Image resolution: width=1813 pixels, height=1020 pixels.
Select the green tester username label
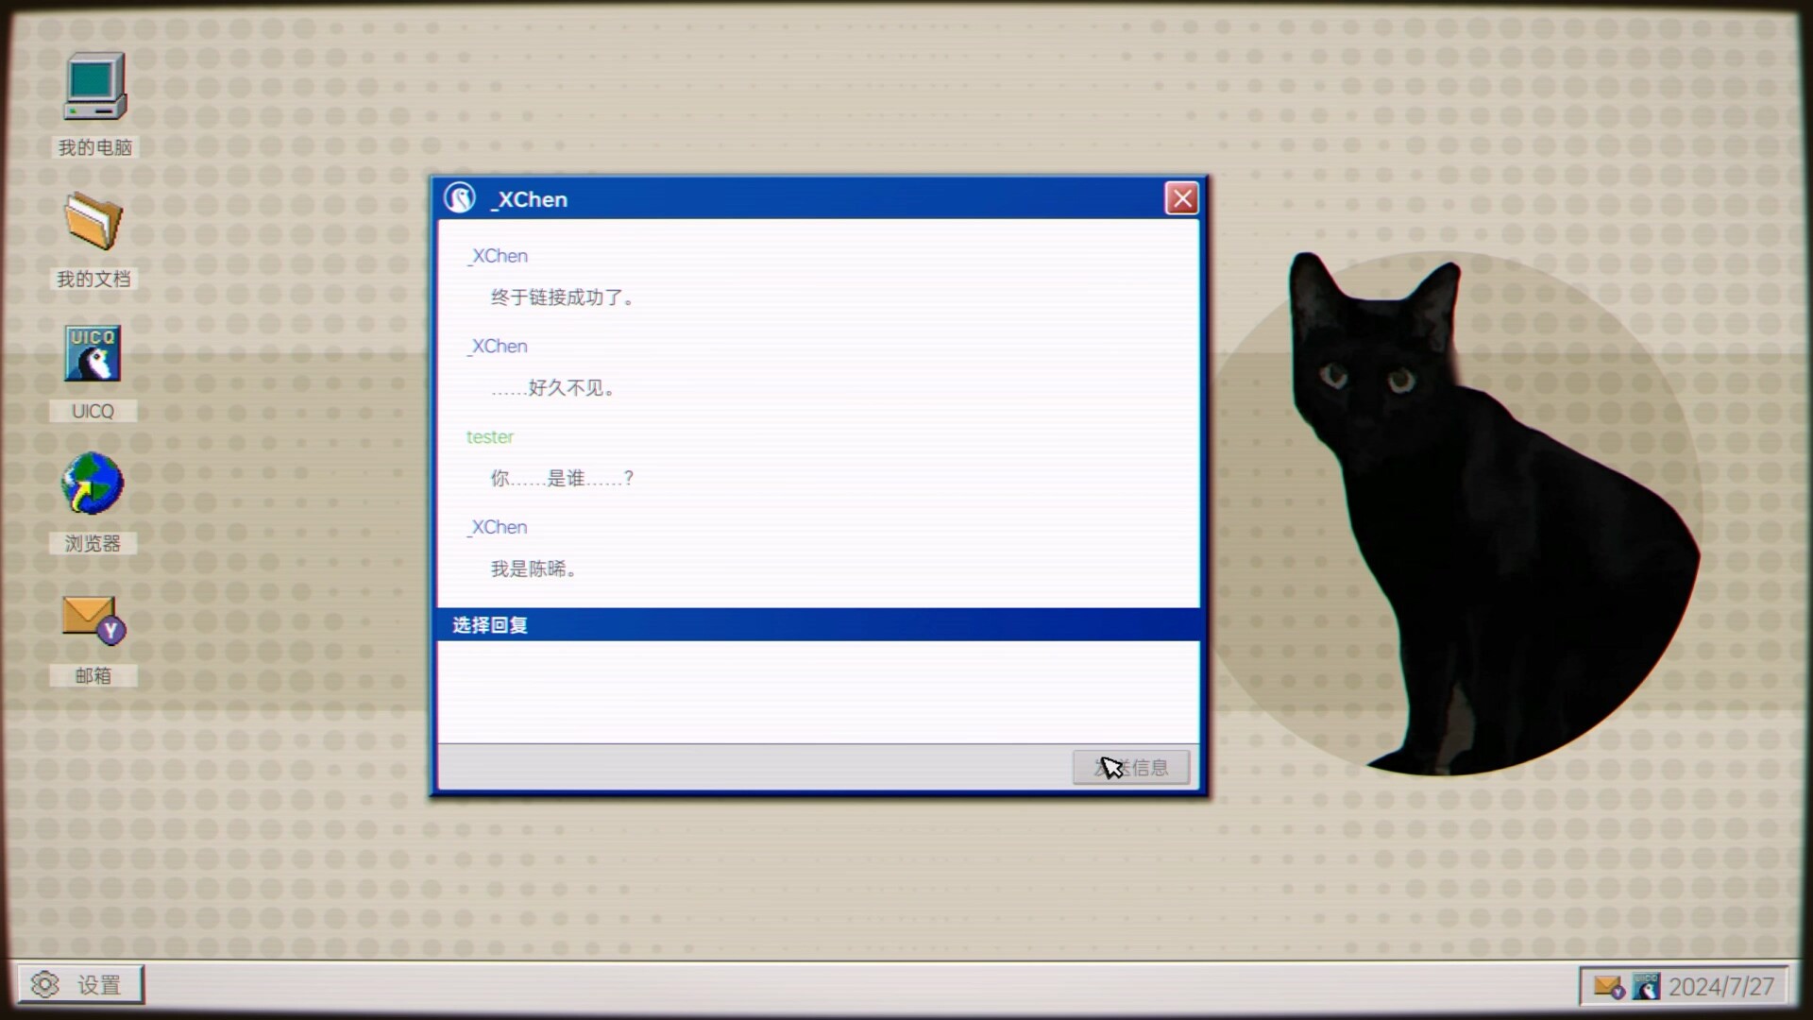pyautogui.click(x=490, y=436)
